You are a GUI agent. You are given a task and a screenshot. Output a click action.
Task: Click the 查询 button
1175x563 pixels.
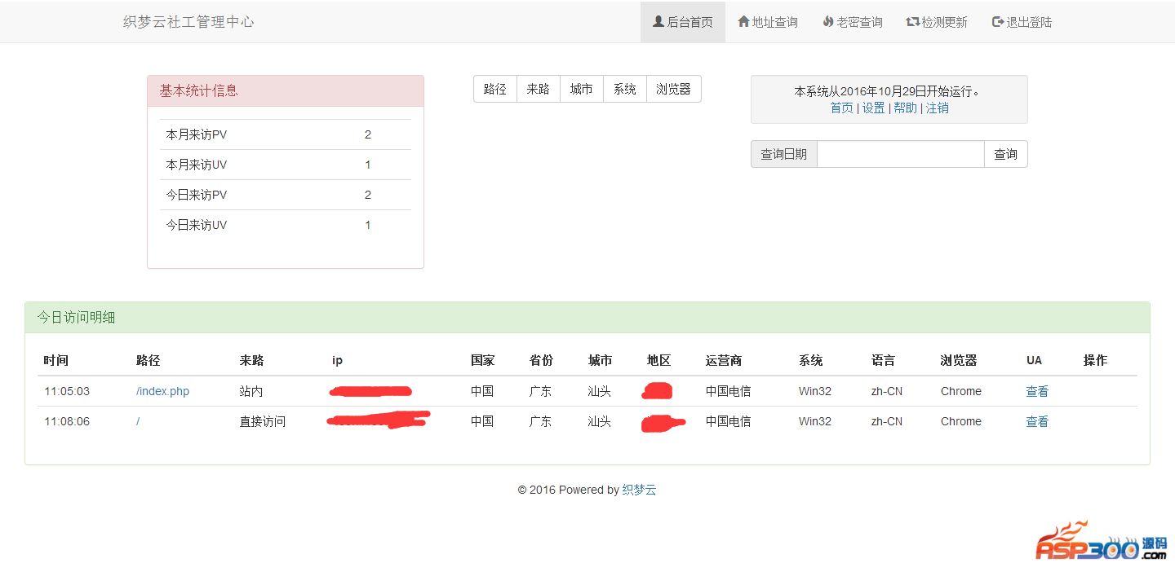pos(1006,154)
